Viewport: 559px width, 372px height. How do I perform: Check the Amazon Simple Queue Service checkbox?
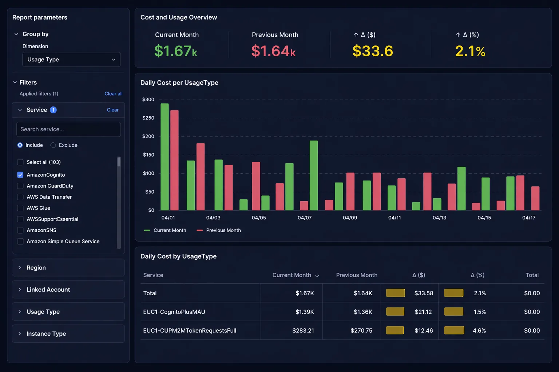coord(20,241)
